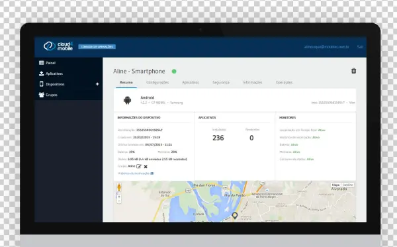The image size is (397, 247).
Task: Click the Informações do Dispositivo heading
Action: coord(139,118)
